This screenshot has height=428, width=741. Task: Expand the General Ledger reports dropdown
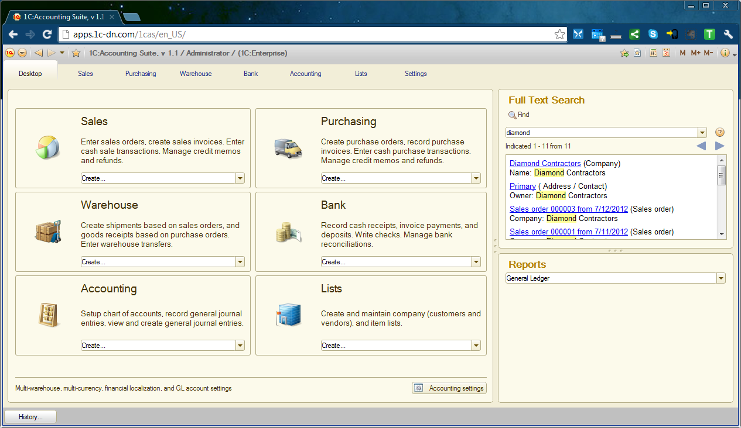pyautogui.click(x=721, y=278)
